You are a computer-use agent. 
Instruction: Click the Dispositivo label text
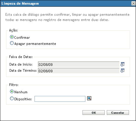point(23,99)
